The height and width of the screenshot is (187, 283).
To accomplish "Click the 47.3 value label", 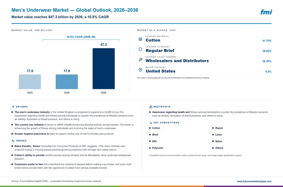I will click(x=103, y=45).
